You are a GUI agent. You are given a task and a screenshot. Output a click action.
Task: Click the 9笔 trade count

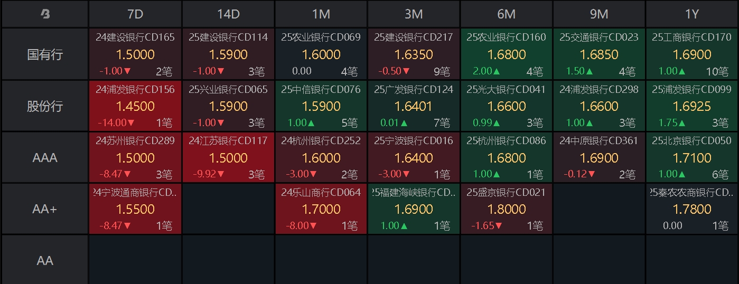coord(442,71)
